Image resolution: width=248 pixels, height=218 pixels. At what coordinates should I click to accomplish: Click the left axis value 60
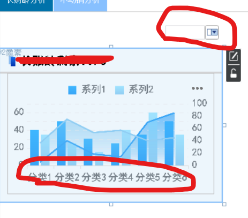(x=19, y=112)
